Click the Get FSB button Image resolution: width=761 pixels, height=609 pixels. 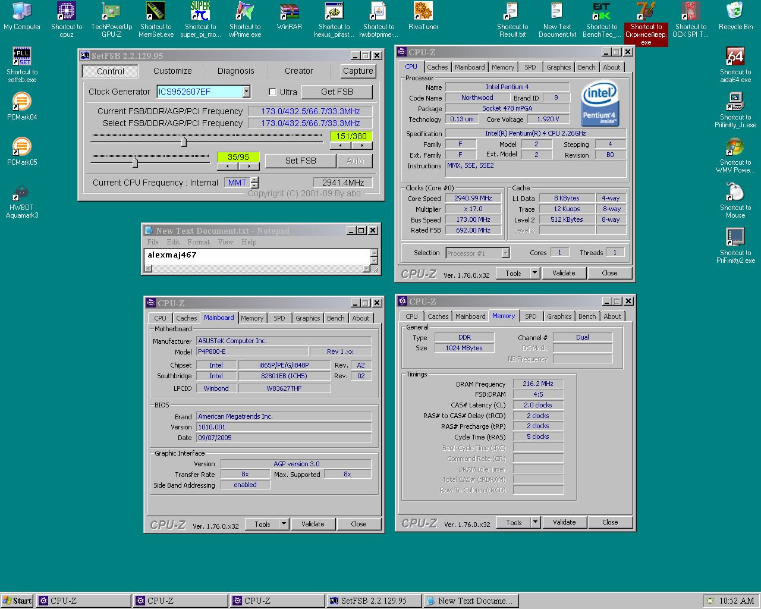click(x=337, y=92)
